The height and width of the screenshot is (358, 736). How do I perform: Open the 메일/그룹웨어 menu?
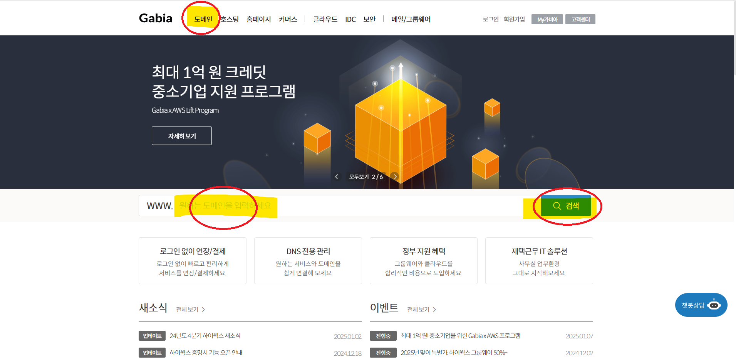click(411, 19)
